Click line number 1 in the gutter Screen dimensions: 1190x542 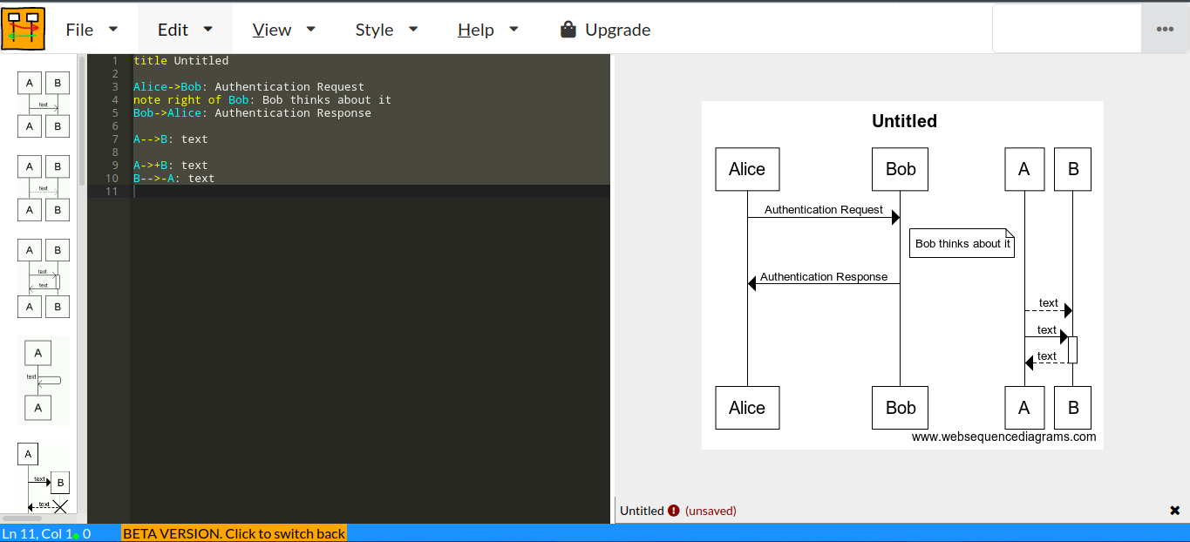coord(114,61)
